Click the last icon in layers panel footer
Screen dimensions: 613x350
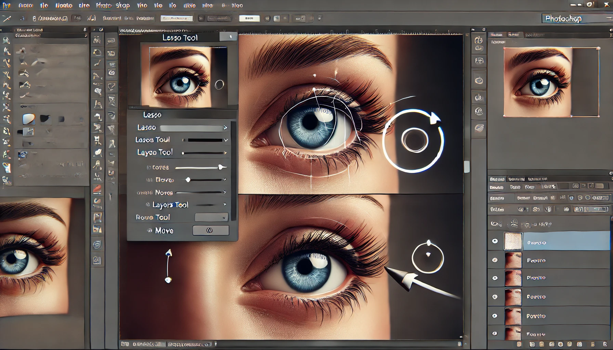(x=605, y=345)
